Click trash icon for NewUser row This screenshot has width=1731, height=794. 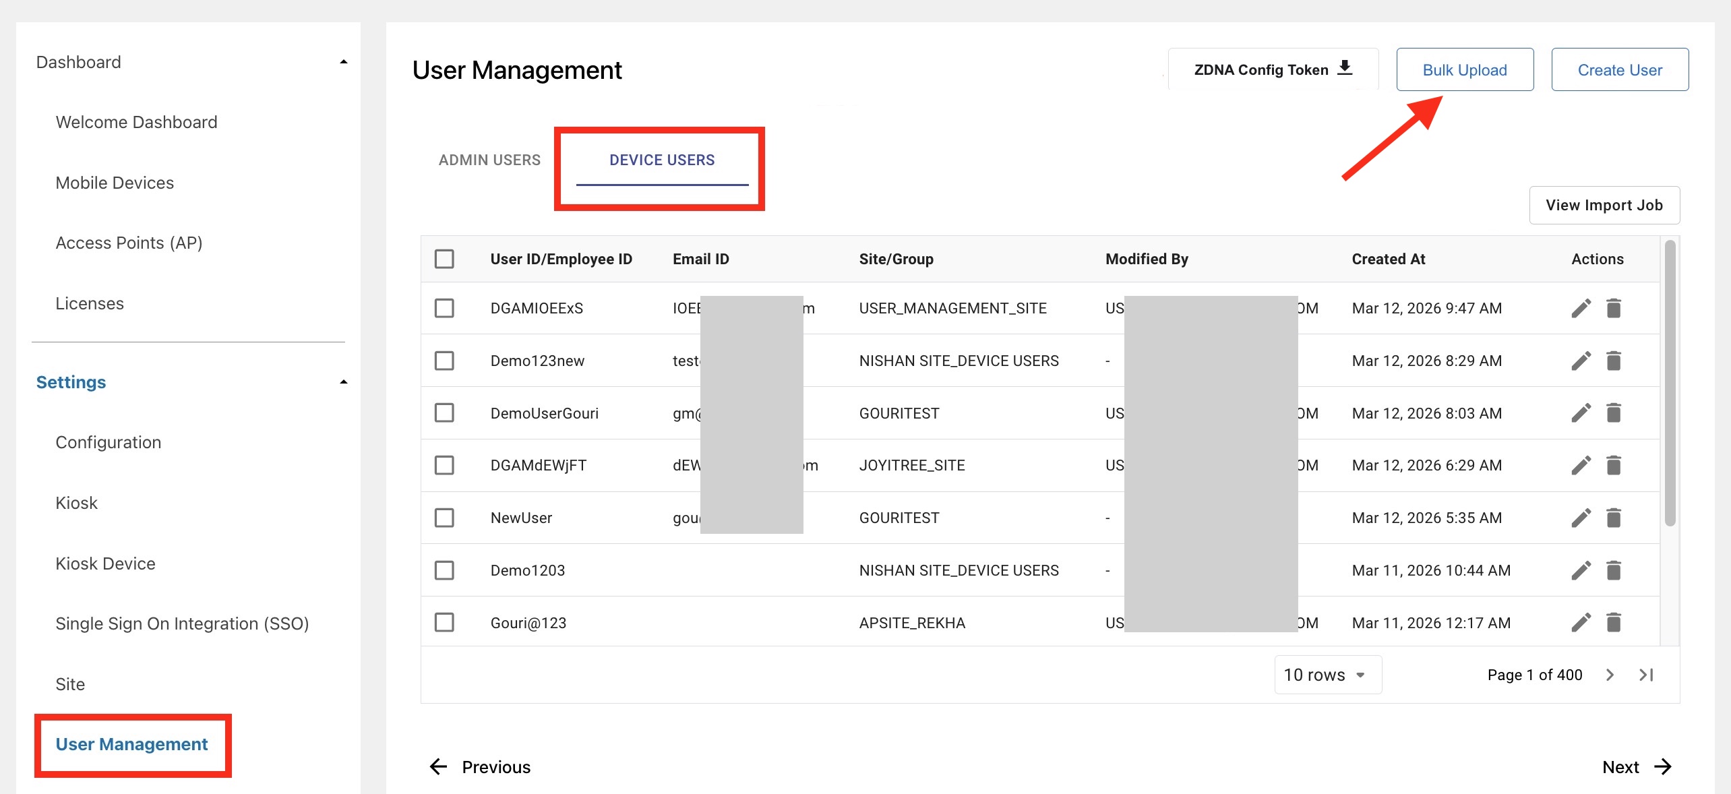1614,518
